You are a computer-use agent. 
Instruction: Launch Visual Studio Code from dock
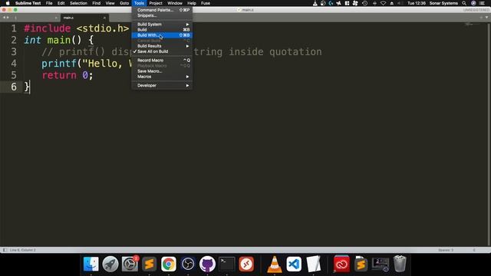click(294, 264)
